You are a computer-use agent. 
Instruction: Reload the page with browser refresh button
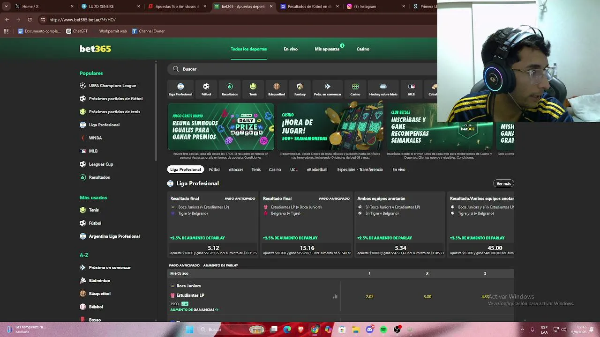pyautogui.click(x=30, y=20)
